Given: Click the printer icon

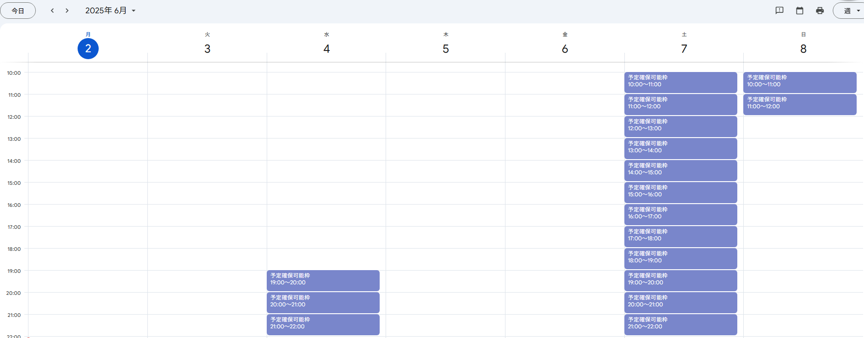Looking at the screenshot, I should tap(819, 11).
